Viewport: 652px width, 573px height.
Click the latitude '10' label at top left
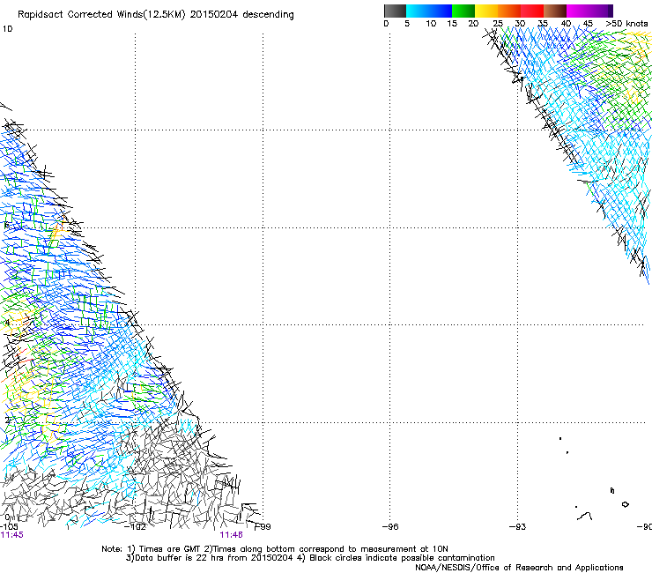tap(7, 29)
